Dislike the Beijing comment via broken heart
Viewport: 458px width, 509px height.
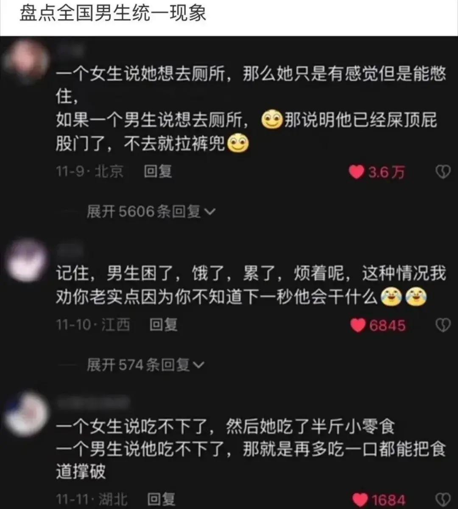click(443, 172)
